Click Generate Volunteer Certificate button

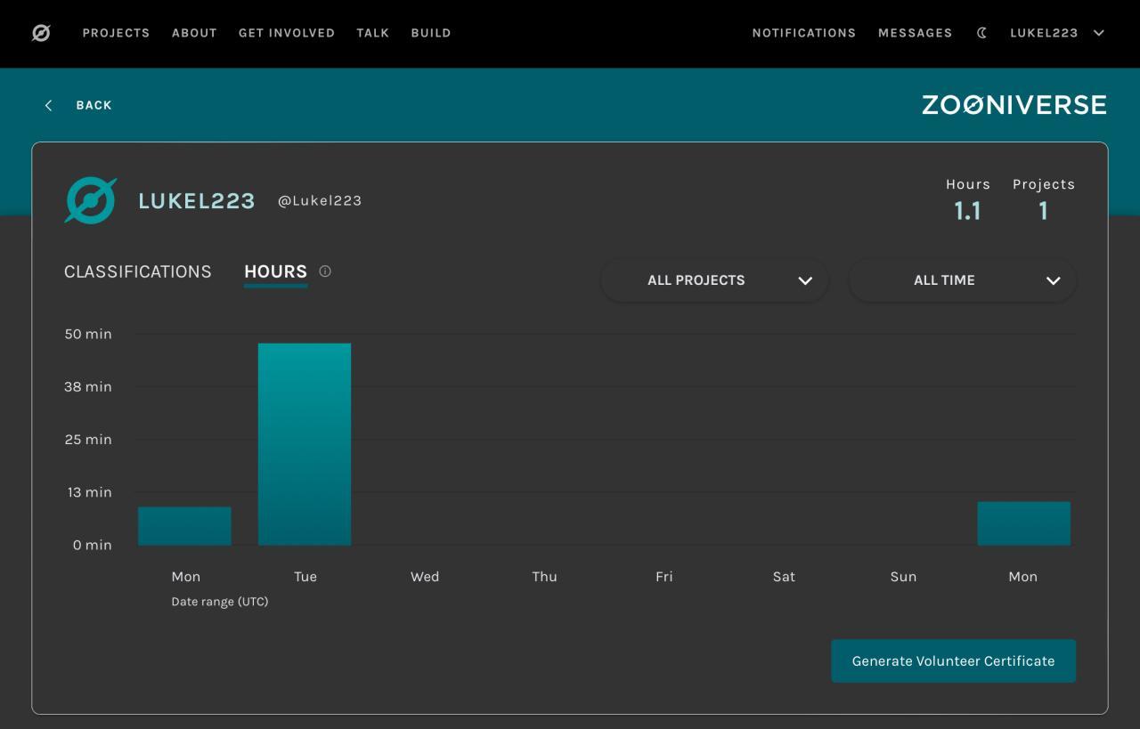pos(954,661)
